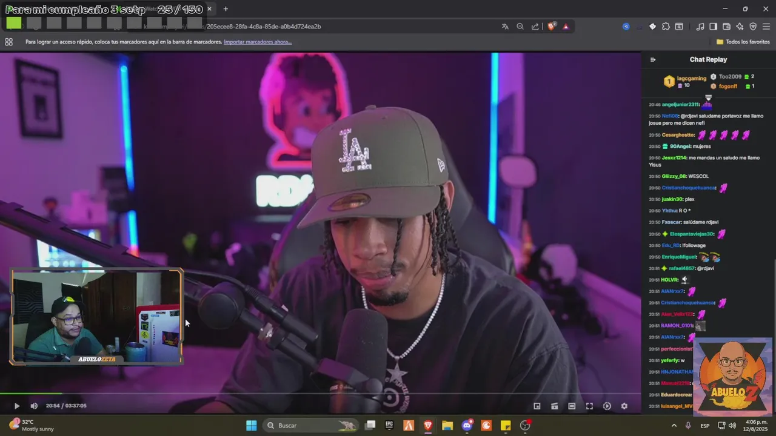The width and height of the screenshot is (776, 436).
Task: Click the EnriqueMiguel chat username
Action: 680,257
